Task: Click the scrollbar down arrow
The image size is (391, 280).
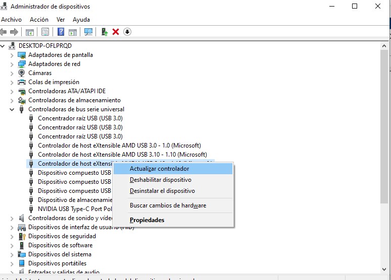Action: [384, 269]
